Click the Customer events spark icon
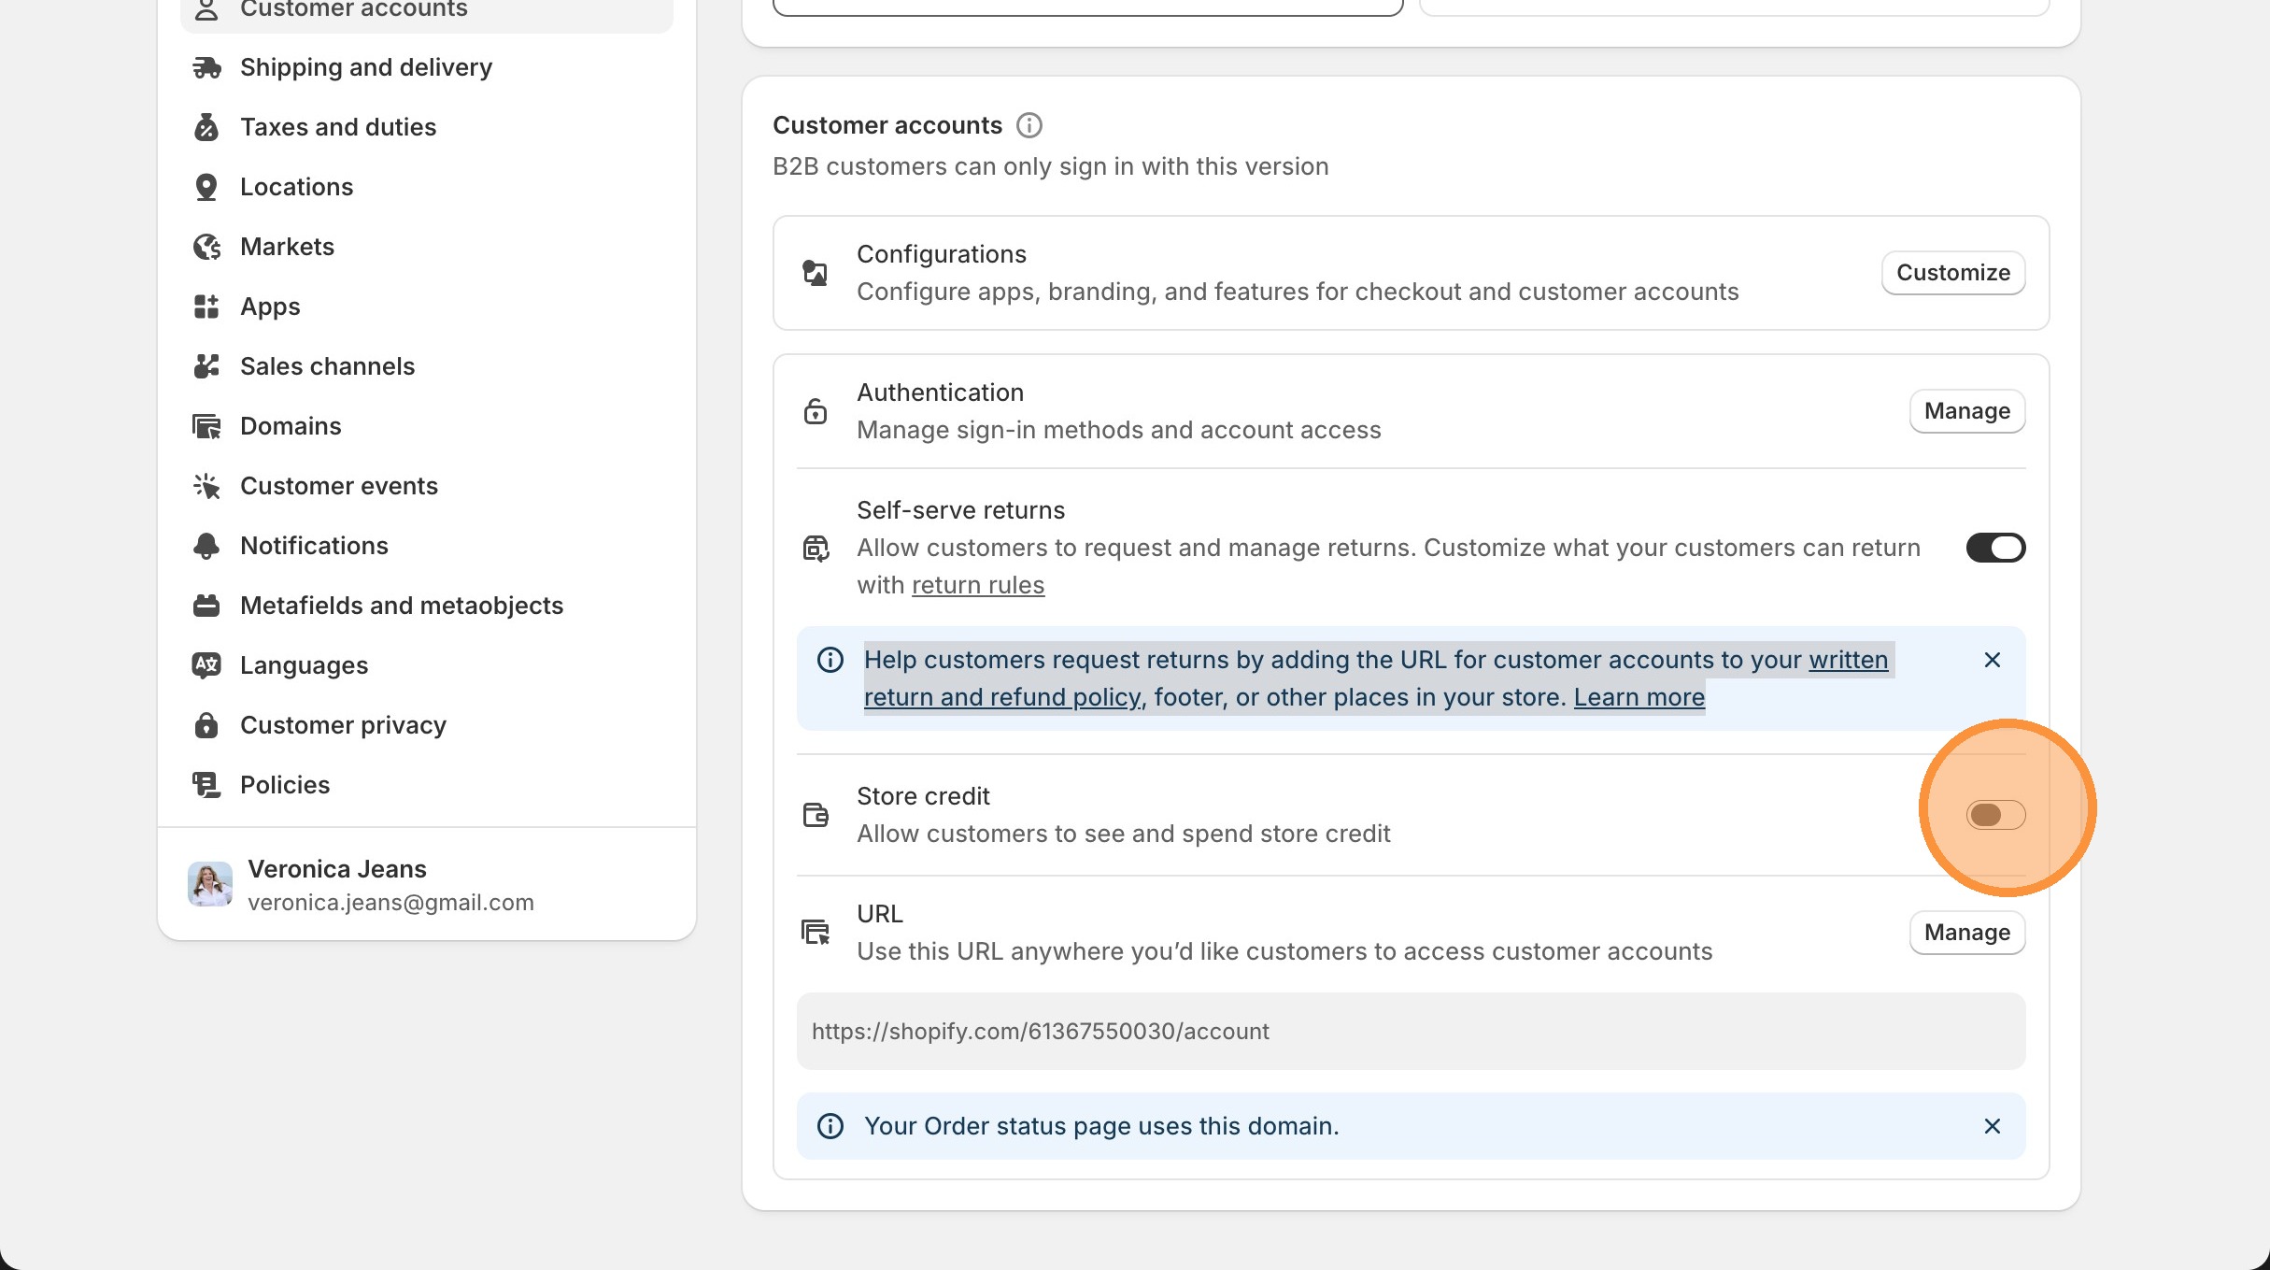The width and height of the screenshot is (2270, 1270). tap(207, 485)
